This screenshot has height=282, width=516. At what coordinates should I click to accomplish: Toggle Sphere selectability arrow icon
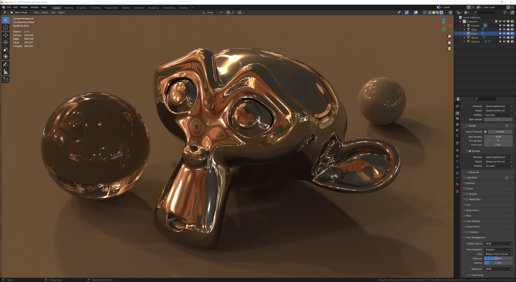pos(500,38)
